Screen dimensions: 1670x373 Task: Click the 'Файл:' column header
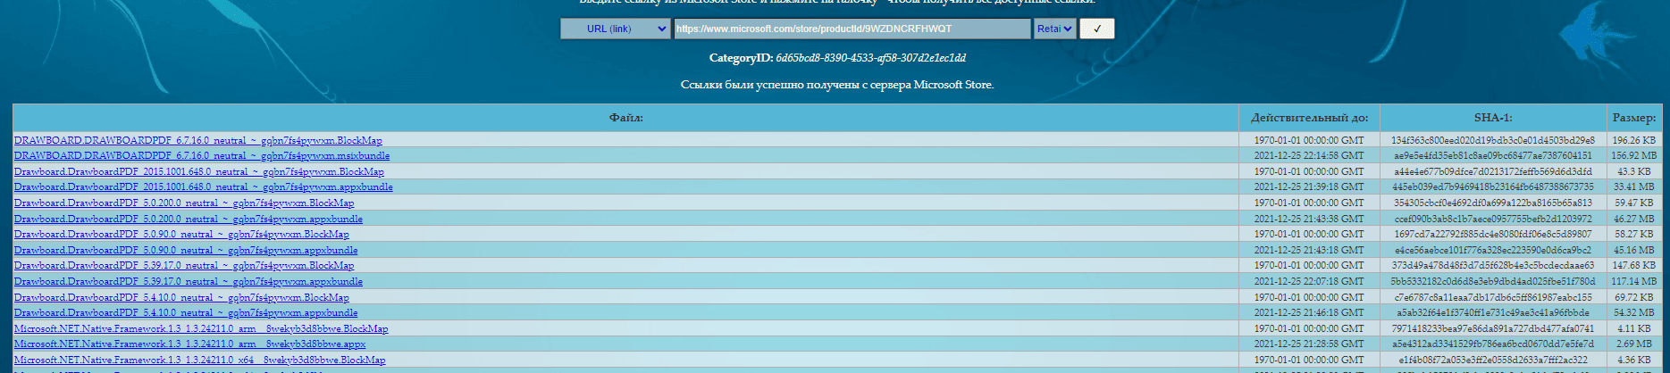tap(625, 118)
